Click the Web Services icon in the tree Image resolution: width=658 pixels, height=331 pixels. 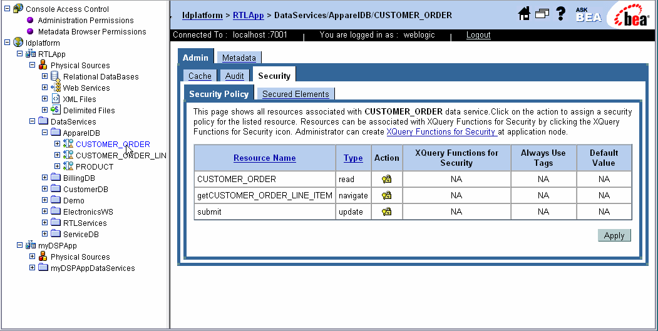(x=55, y=88)
